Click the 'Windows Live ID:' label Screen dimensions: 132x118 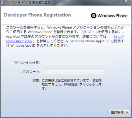click(27, 62)
